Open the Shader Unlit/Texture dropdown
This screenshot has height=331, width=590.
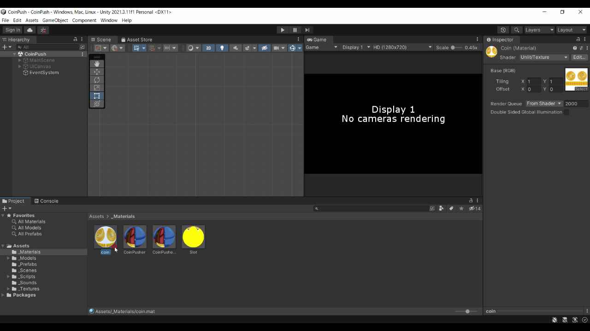(x=544, y=57)
